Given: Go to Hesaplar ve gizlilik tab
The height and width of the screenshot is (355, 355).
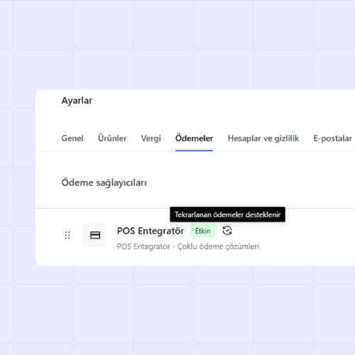Looking at the screenshot, I should [x=263, y=138].
